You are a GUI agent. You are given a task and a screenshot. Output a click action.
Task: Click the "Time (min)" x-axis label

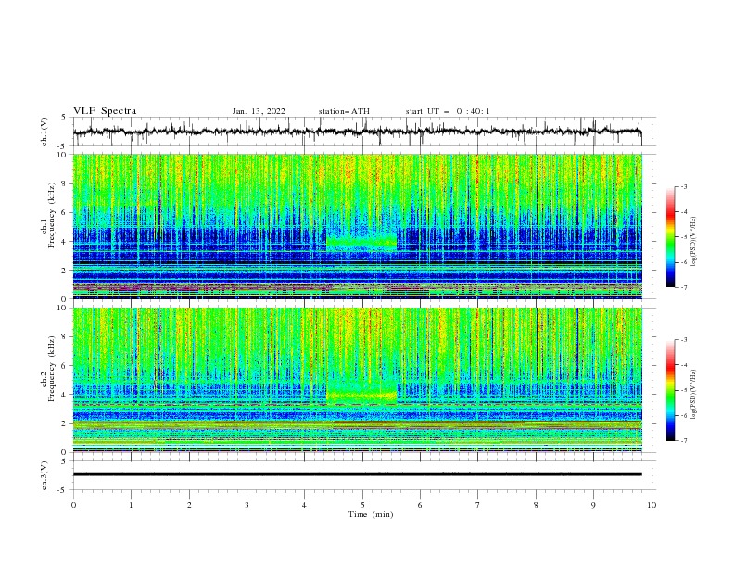click(x=371, y=514)
